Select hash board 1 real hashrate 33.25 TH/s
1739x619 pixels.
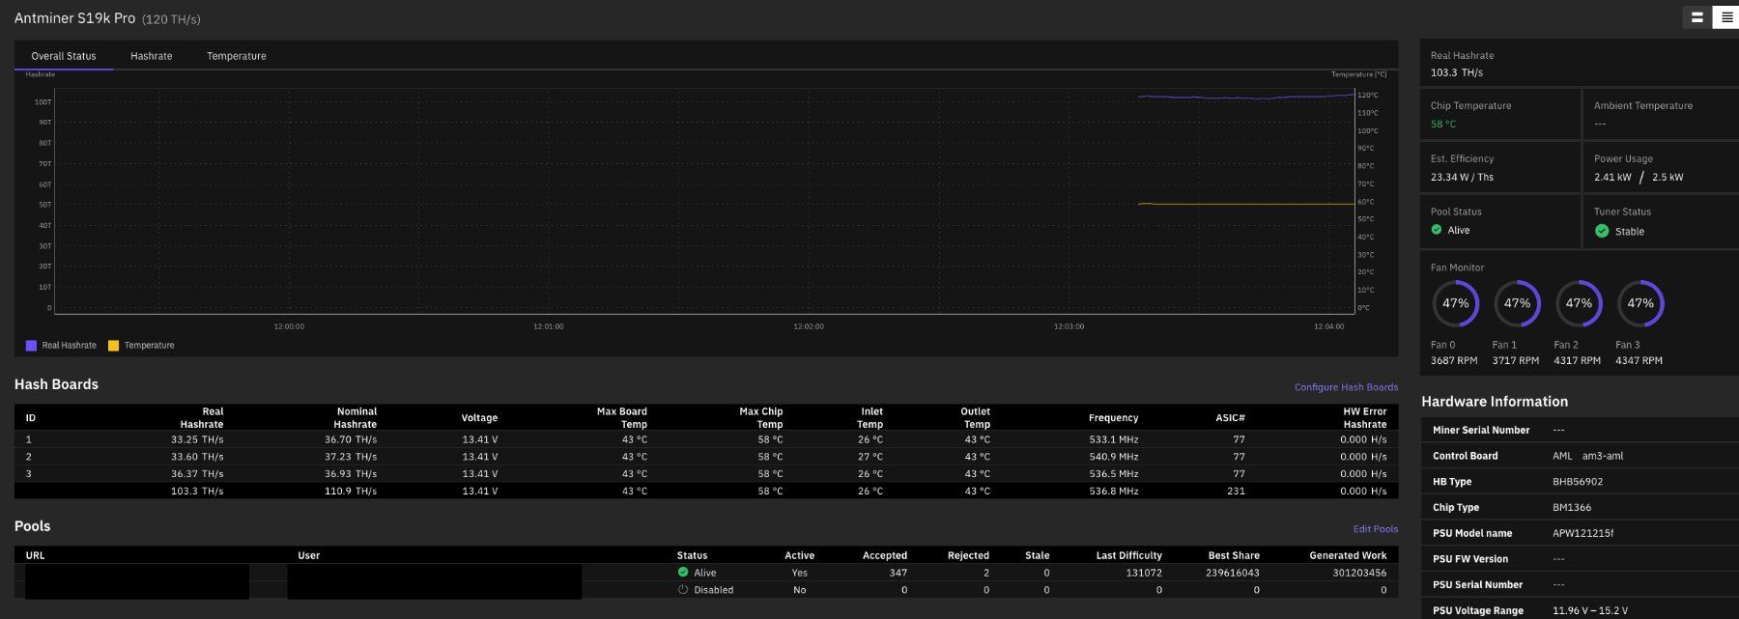click(x=197, y=439)
